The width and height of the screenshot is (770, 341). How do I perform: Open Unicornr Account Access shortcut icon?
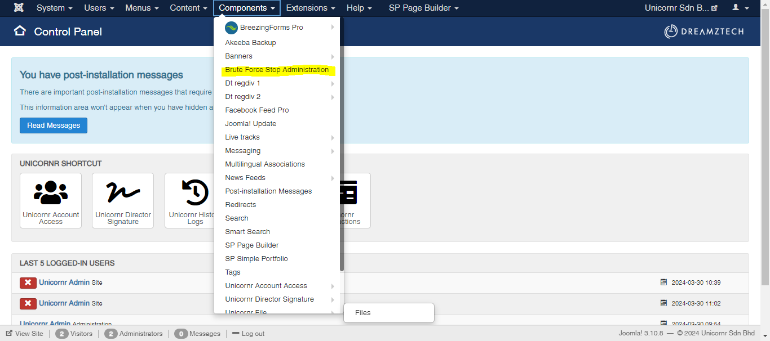point(51,200)
